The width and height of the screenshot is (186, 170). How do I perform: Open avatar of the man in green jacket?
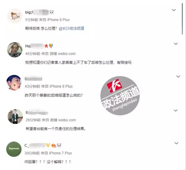(x=15, y=117)
